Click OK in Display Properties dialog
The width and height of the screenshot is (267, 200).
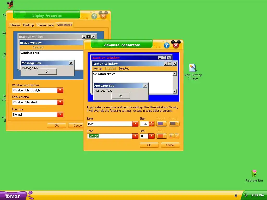click(57, 126)
